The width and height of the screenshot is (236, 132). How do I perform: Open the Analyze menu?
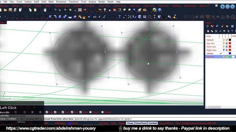(x=92, y=2)
